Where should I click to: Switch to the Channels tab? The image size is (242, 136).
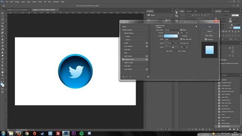click(x=189, y=11)
